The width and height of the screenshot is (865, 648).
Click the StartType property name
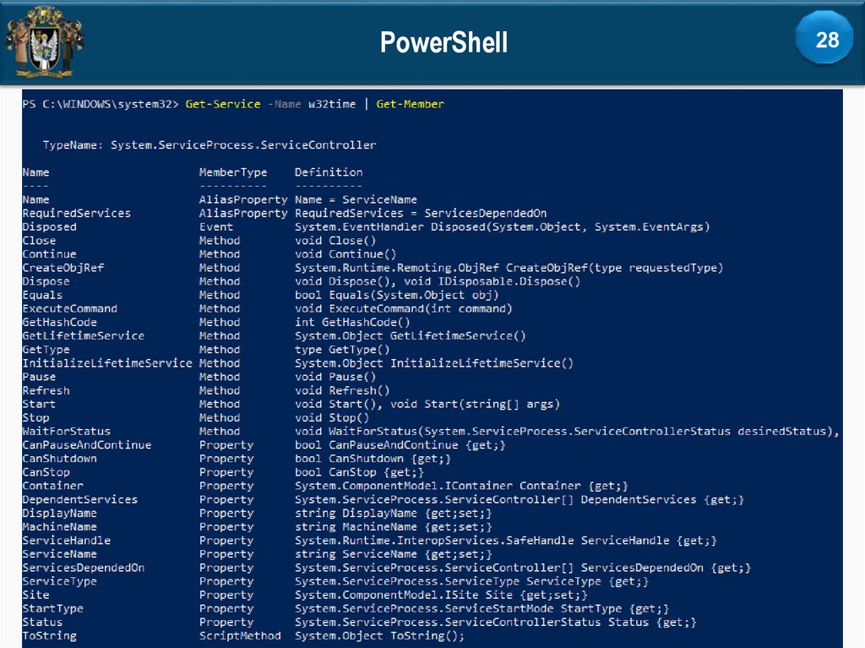(53, 608)
